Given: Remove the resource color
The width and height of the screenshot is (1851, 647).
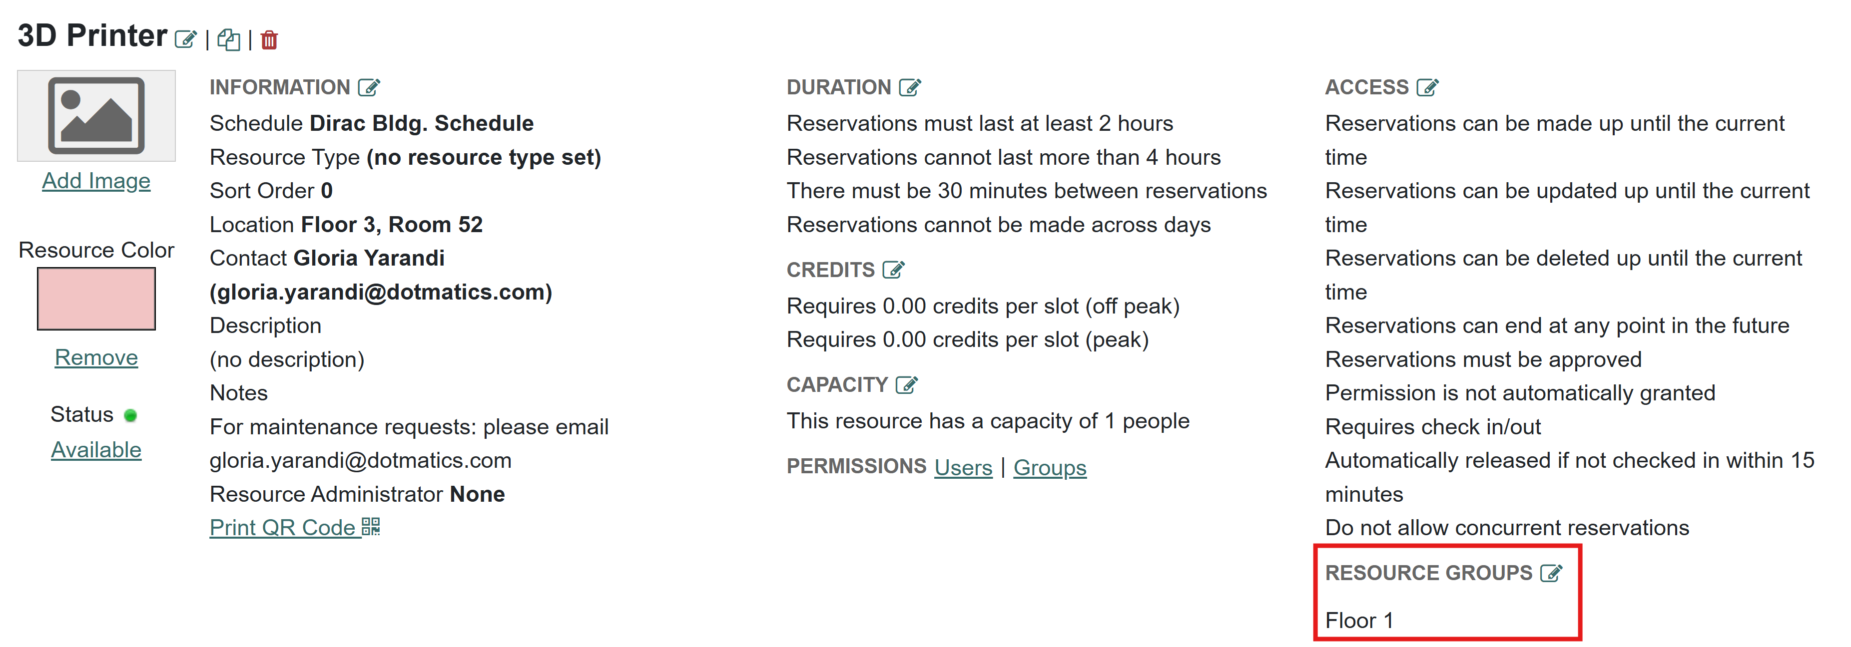Looking at the screenshot, I should (96, 357).
